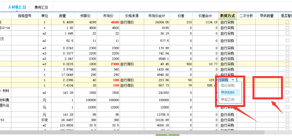Viewport: 292px width, 139px height.
Task: Click 甲供数量 cell in the 2.2396 row
Action: 267,80
